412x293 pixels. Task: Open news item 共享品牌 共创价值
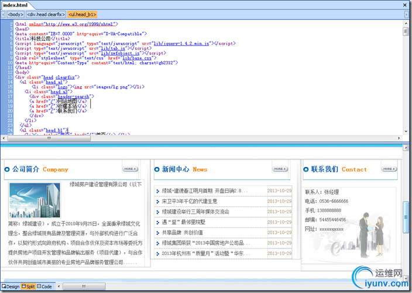tap(183, 233)
